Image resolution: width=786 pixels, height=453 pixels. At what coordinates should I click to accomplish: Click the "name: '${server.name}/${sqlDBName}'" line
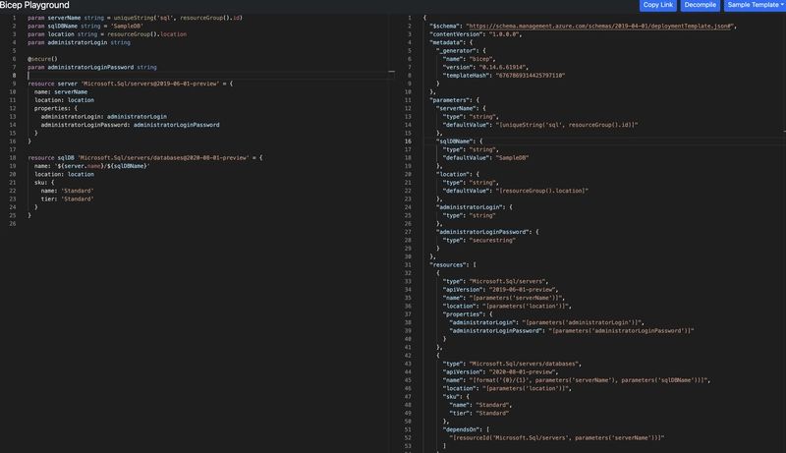point(91,166)
